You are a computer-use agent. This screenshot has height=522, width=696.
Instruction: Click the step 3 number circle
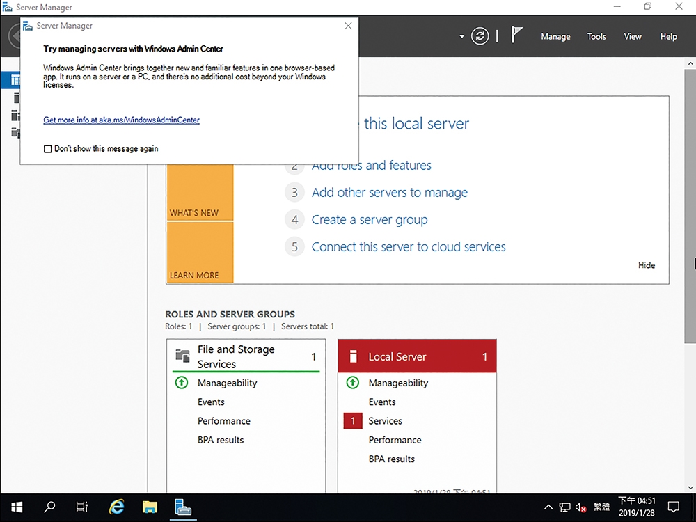[x=294, y=193]
